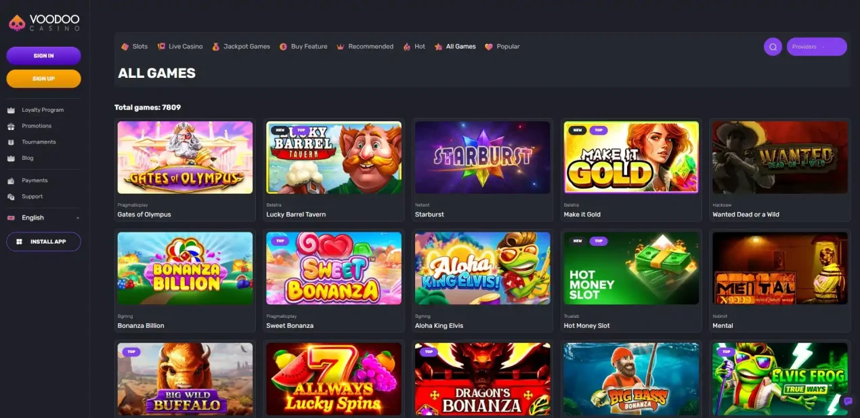Viewport: 860px width, 418px height.
Task: Click the UK flag language icon
Action: (11, 218)
